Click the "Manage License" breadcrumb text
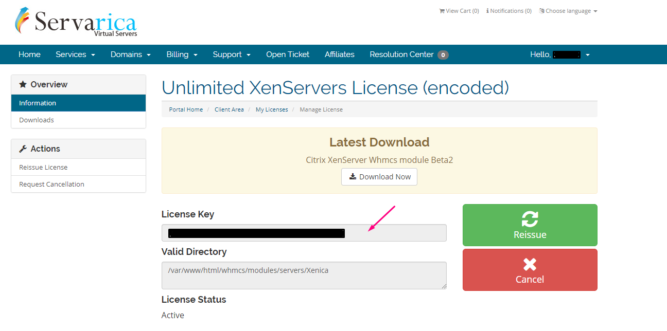 (321, 109)
